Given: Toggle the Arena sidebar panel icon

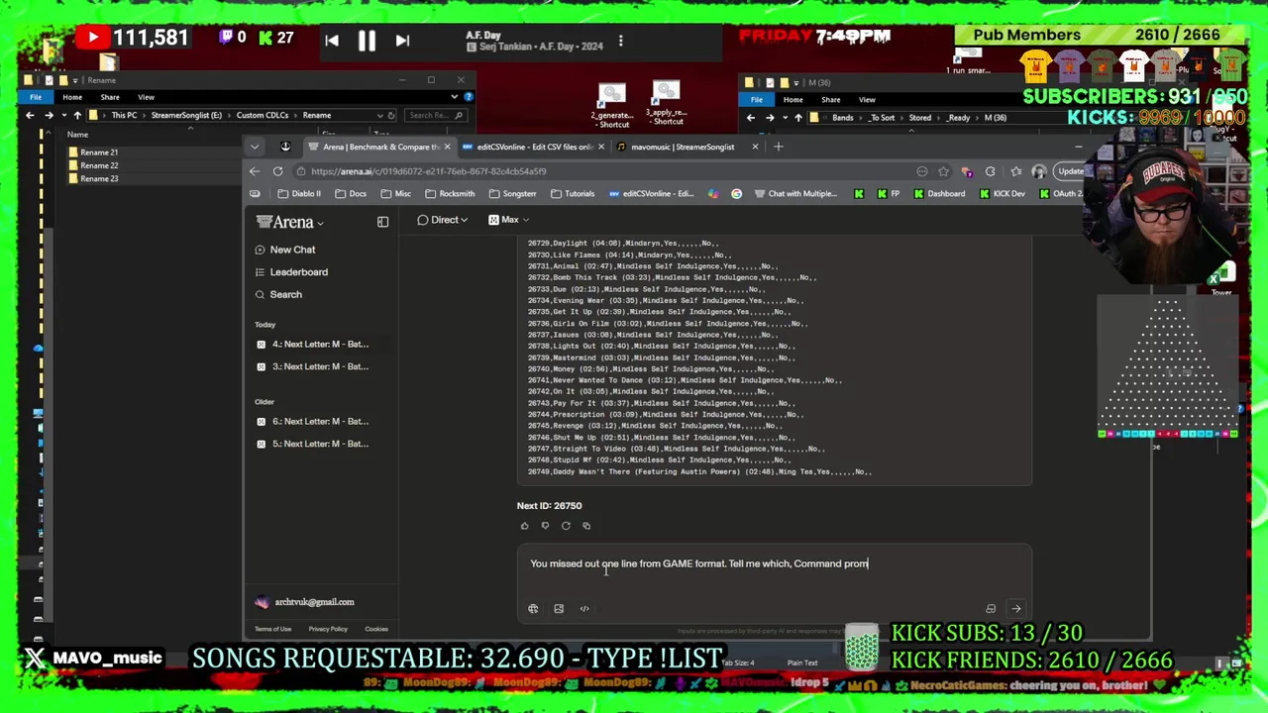Looking at the screenshot, I should [x=382, y=222].
